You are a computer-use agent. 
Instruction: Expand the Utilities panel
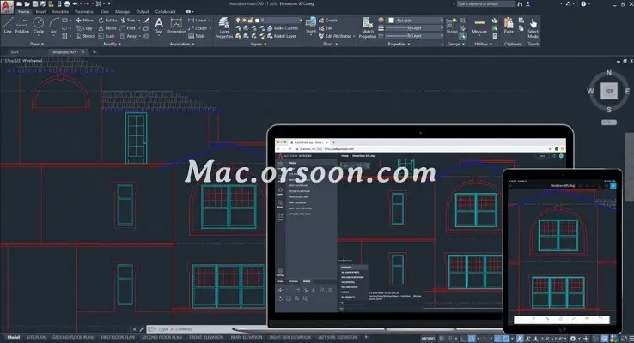pyautogui.click(x=483, y=44)
